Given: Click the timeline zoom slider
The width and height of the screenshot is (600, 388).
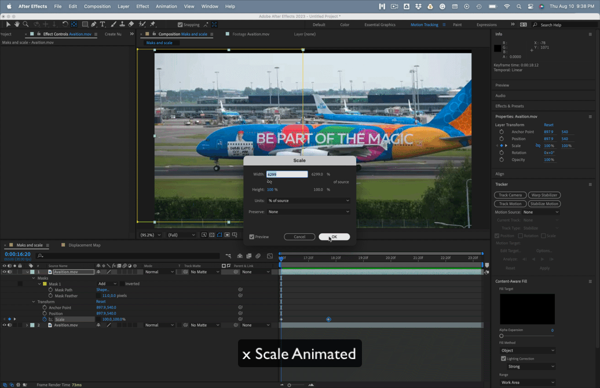Looking at the screenshot, I should pos(290,385).
